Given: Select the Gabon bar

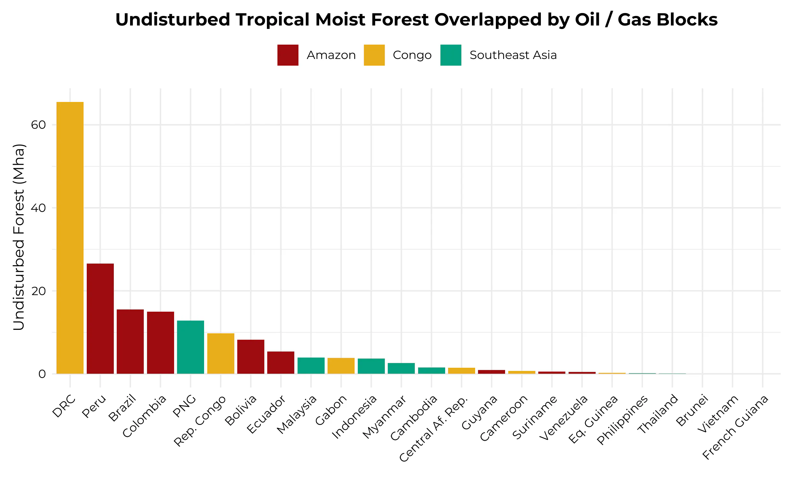Looking at the screenshot, I should [341, 366].
